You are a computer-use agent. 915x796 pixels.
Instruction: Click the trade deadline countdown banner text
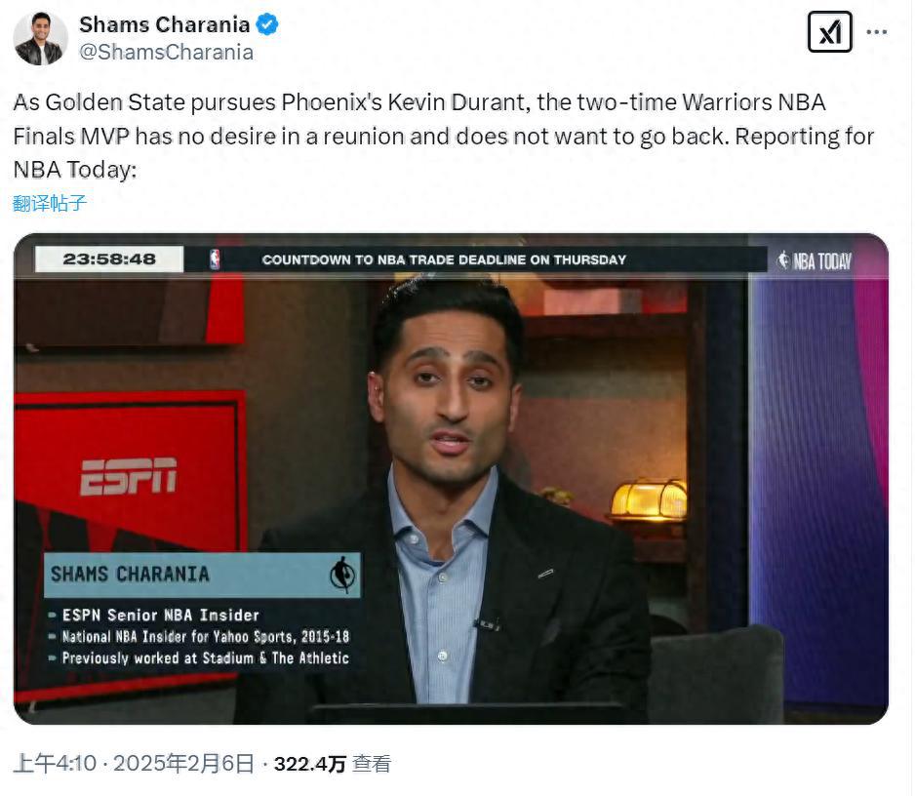(444, 259)
